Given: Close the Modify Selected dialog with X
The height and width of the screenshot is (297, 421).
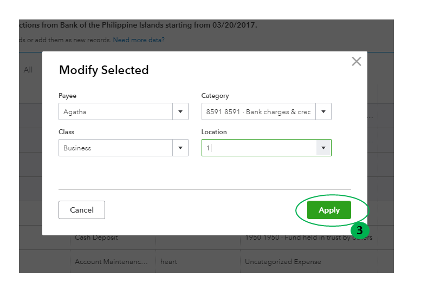Looking at the screenshot, I should point(356,61).
